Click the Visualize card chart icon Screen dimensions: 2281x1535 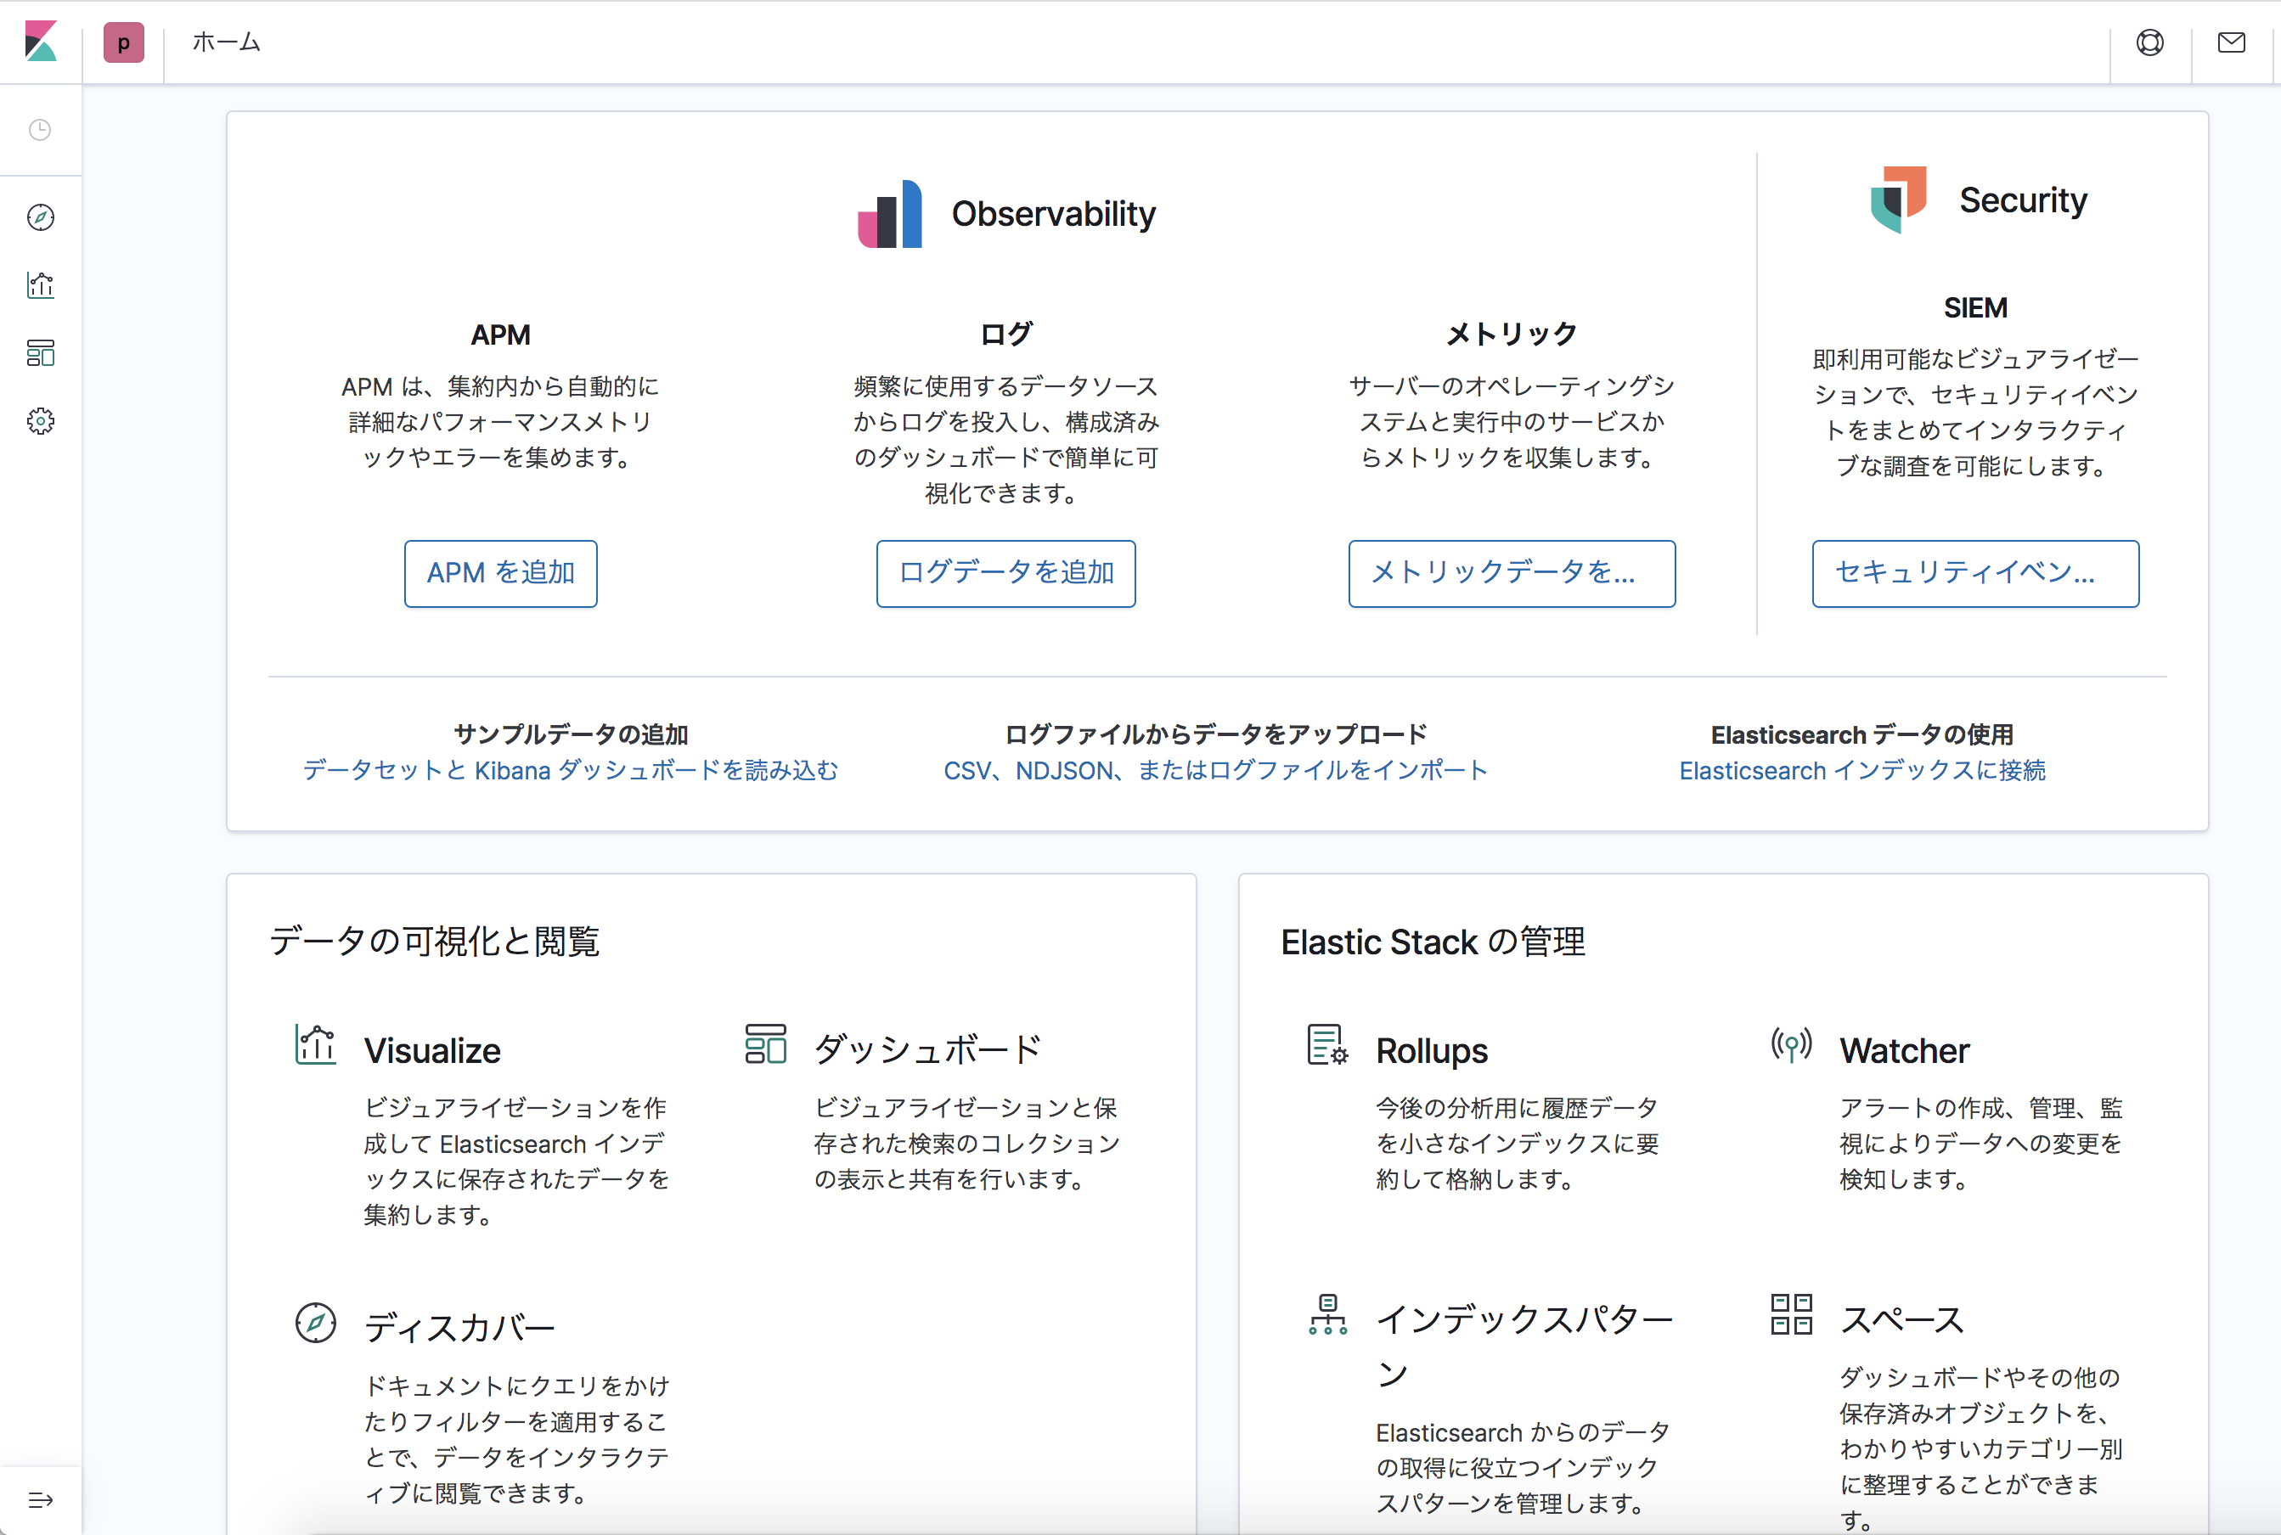point(315,1044)
